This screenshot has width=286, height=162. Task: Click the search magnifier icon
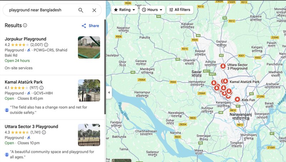pos(81,10)
